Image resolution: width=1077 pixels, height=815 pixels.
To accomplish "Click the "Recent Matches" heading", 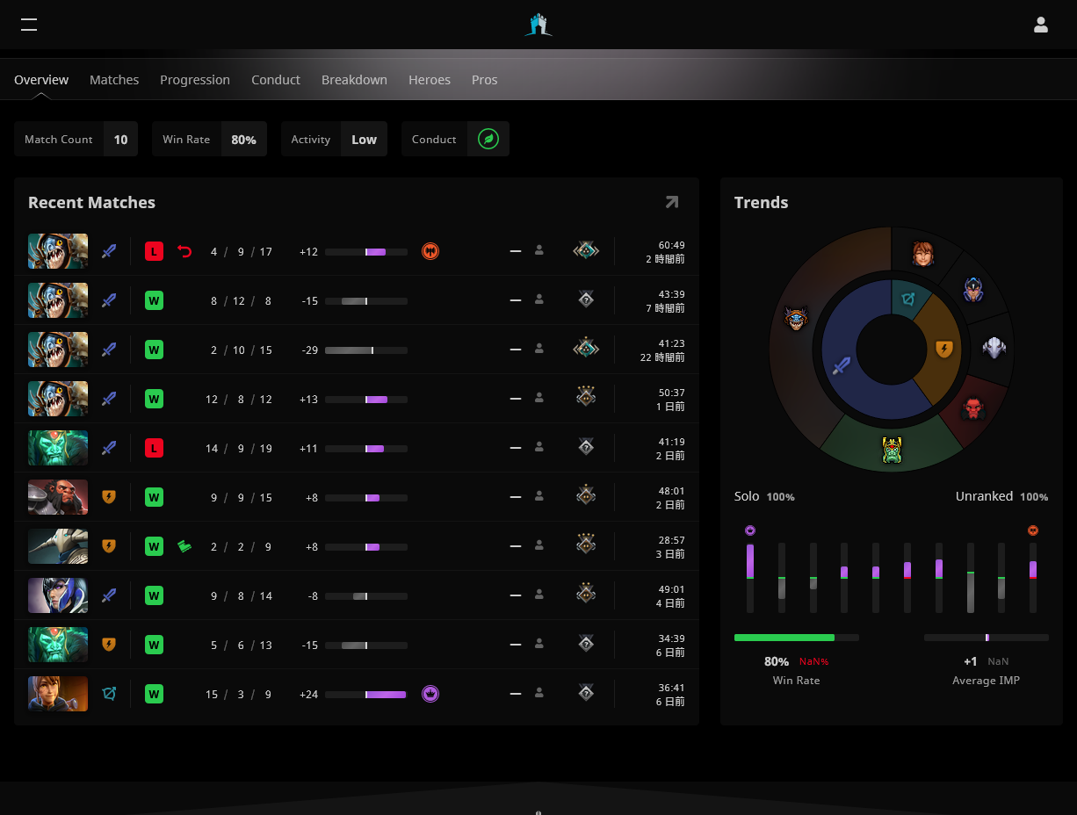I will pos(91,202).
